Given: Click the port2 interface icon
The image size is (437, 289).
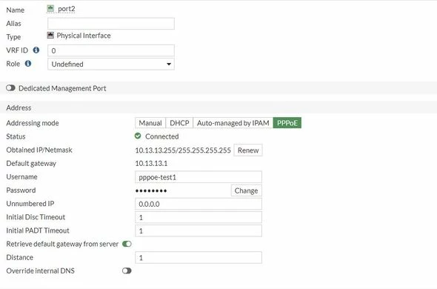Looking at the screenshot, I should click(50, 9).
